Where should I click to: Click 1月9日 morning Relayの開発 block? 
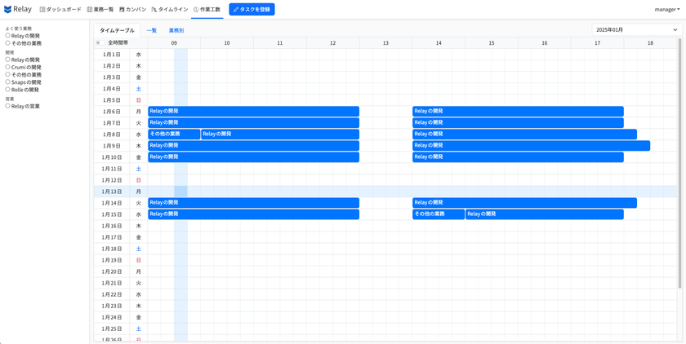pos(253,145)
